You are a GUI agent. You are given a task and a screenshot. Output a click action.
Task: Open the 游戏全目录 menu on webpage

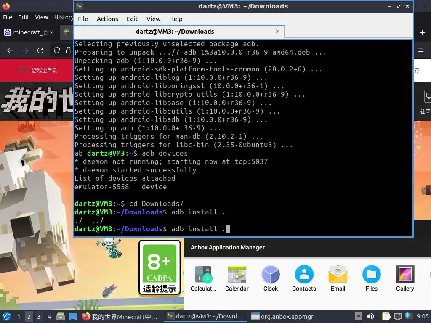click(37, 70)
